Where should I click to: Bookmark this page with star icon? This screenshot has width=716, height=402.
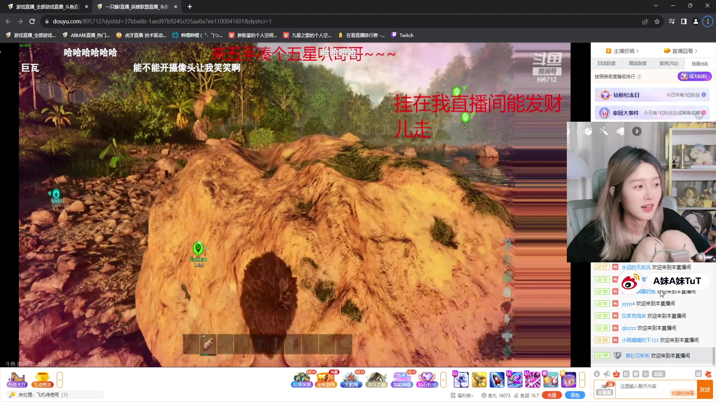[x=657, y=22]
